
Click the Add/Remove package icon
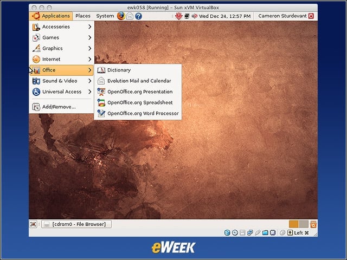[x=36, y=107]
